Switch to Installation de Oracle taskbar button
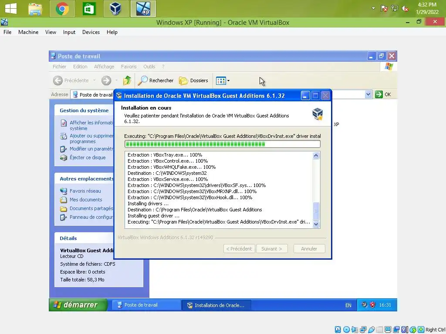This screenshot has height=334, width=446. [x=216, y=305]
